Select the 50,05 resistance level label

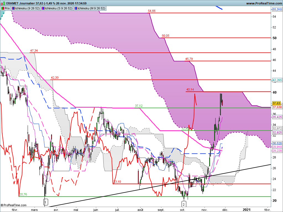tap(166, 36)
